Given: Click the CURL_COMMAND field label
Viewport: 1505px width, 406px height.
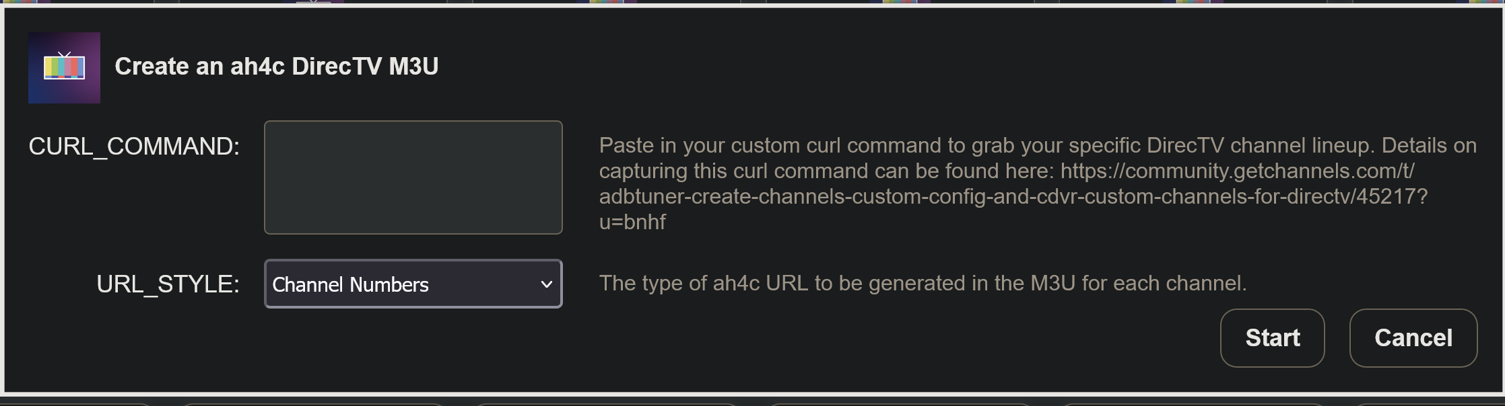Looking at the screenshot, I should (x=134, y=147).
